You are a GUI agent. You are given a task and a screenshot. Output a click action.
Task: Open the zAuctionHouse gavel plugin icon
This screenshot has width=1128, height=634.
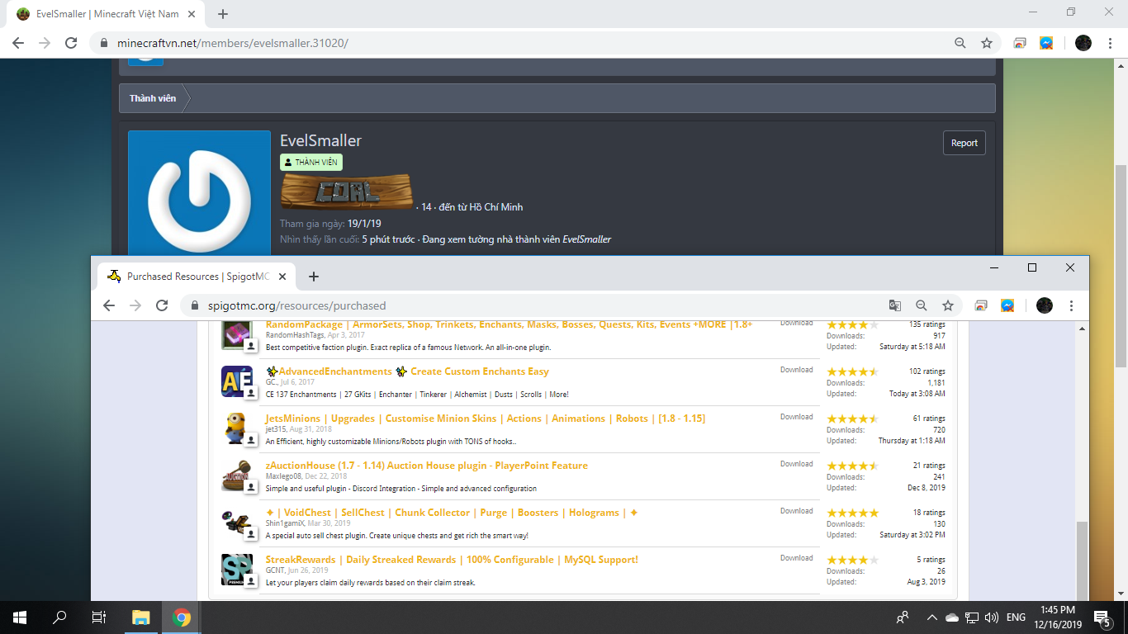tap(237, 476)
